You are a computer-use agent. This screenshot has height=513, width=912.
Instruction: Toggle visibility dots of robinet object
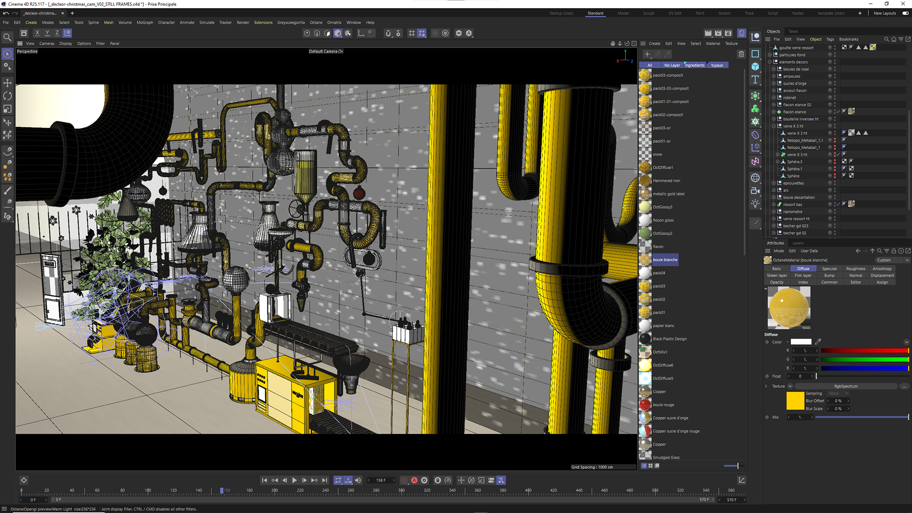point(835,97)
